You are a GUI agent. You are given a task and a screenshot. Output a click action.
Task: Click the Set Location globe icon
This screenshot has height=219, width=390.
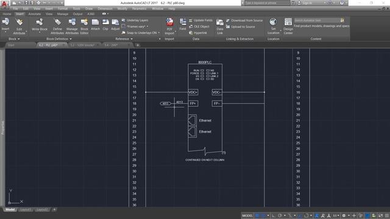273,22
